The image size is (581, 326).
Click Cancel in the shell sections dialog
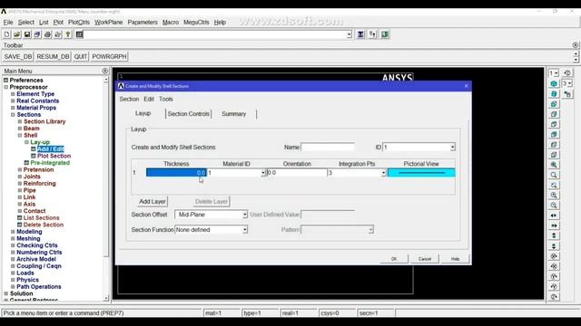click(425, 259)
